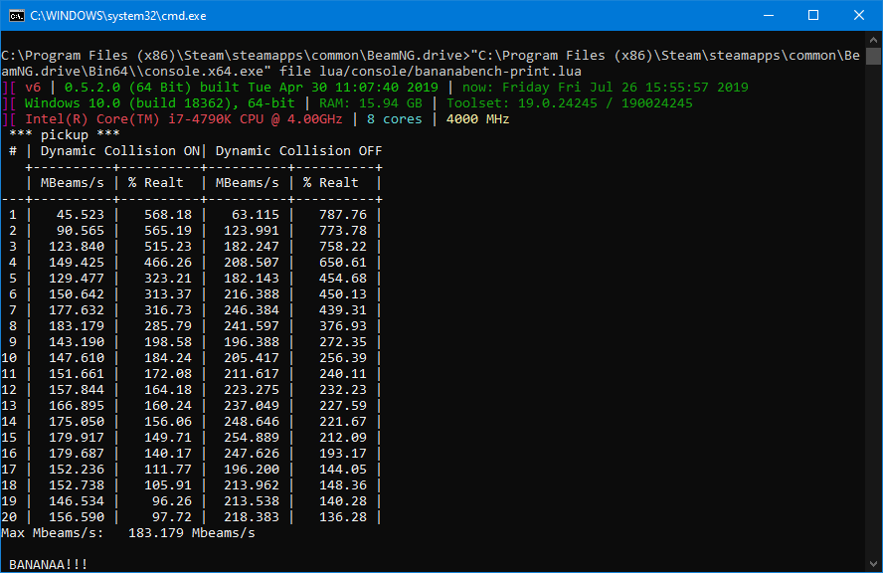883x573 pixels.
Task: Close the cmd.exe window
Action: [859, 15]
